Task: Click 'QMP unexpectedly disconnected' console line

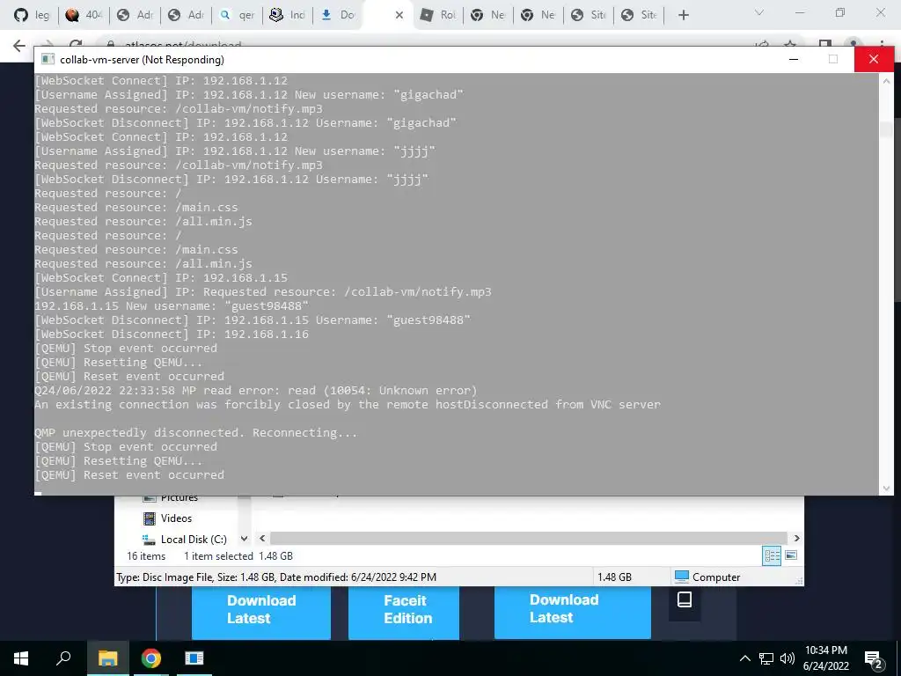Action: pos(196,433)
